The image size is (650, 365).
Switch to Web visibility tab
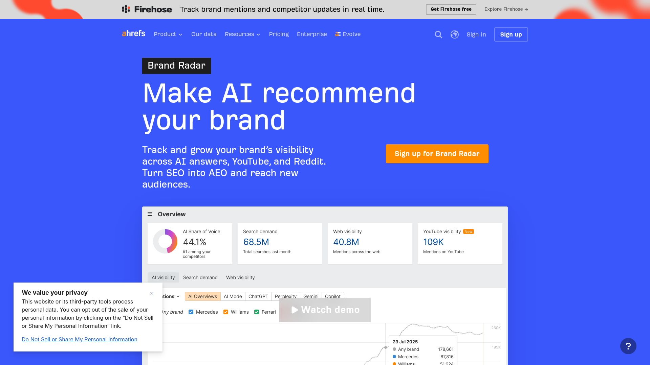240,277
